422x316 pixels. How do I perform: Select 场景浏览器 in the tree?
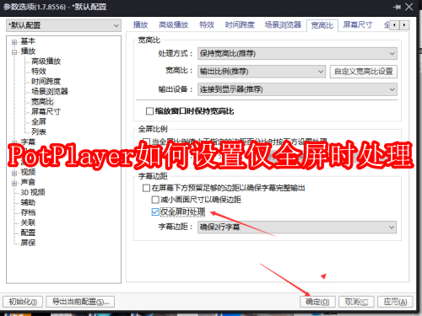pyautogui.click(x=50, y=91)
